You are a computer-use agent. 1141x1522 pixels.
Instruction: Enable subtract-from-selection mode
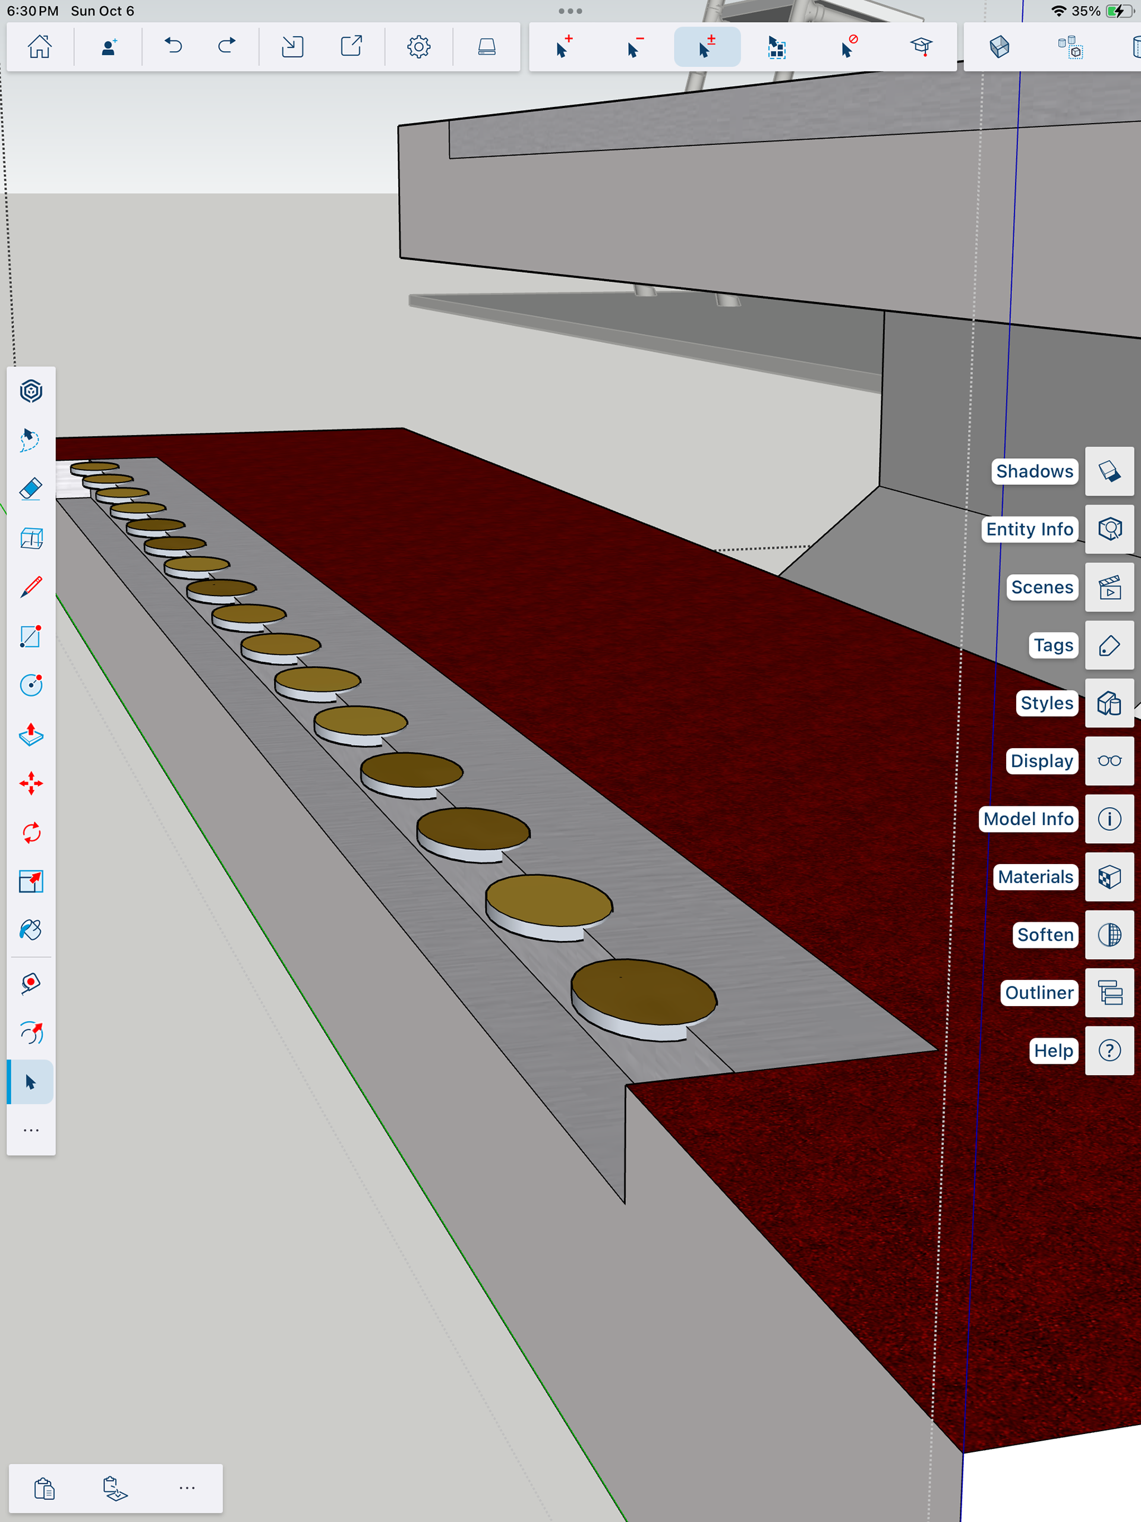[635, 47]
